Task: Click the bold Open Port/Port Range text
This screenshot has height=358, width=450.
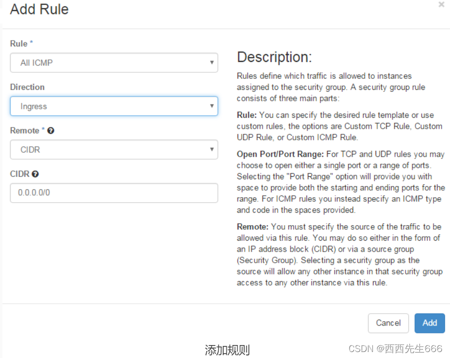Action: click(280, 154)
